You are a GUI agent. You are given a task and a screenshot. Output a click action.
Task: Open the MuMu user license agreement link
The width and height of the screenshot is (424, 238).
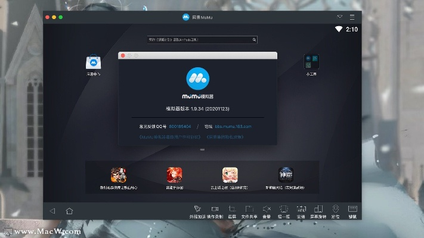[169, 137]
